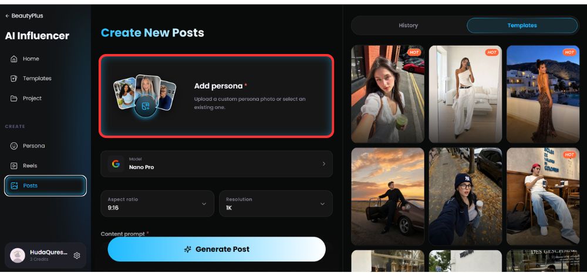Click the AI Influencer heading
The image size is (587, 276).
[x=37, y=36]
